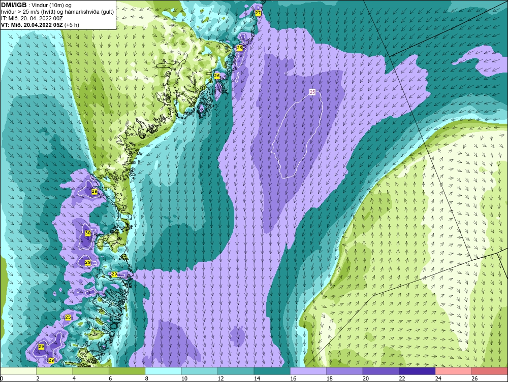Image resolution: width=508 pixels, height=382 pixels.
Task: Click the yellow 30 gust label
Action: click(x=88, y=233)
